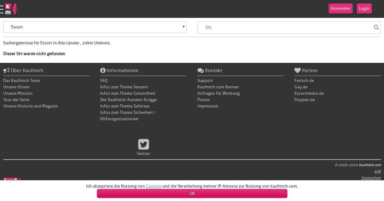Open Tour der Seite link

point(16,100)
